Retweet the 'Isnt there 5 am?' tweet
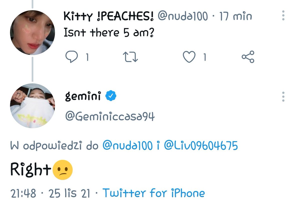Image resolution: width=300 pixels, height=211 pixels. click(x=131, y=57)
